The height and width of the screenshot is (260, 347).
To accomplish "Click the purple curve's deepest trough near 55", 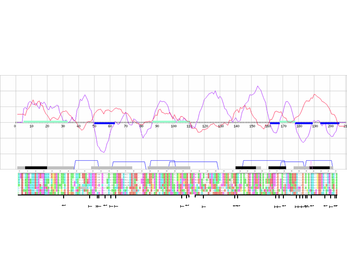I will click(102, 152).
